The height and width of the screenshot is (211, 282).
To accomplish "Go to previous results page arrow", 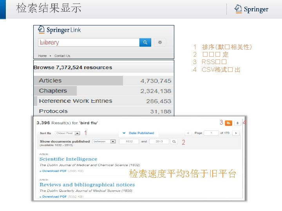I will coord(188,133).
